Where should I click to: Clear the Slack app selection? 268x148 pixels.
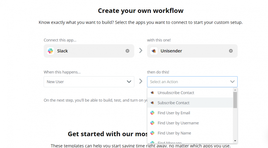tap(127, 51)
